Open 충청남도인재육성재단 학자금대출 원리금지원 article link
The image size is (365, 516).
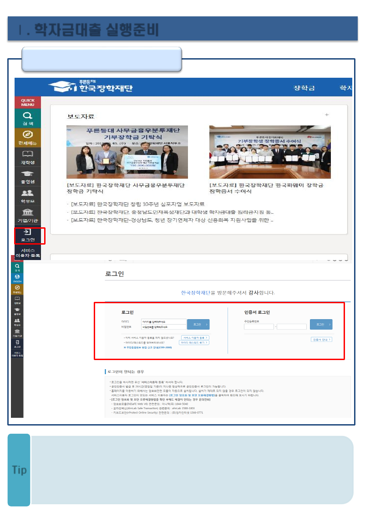pos(172,212)
